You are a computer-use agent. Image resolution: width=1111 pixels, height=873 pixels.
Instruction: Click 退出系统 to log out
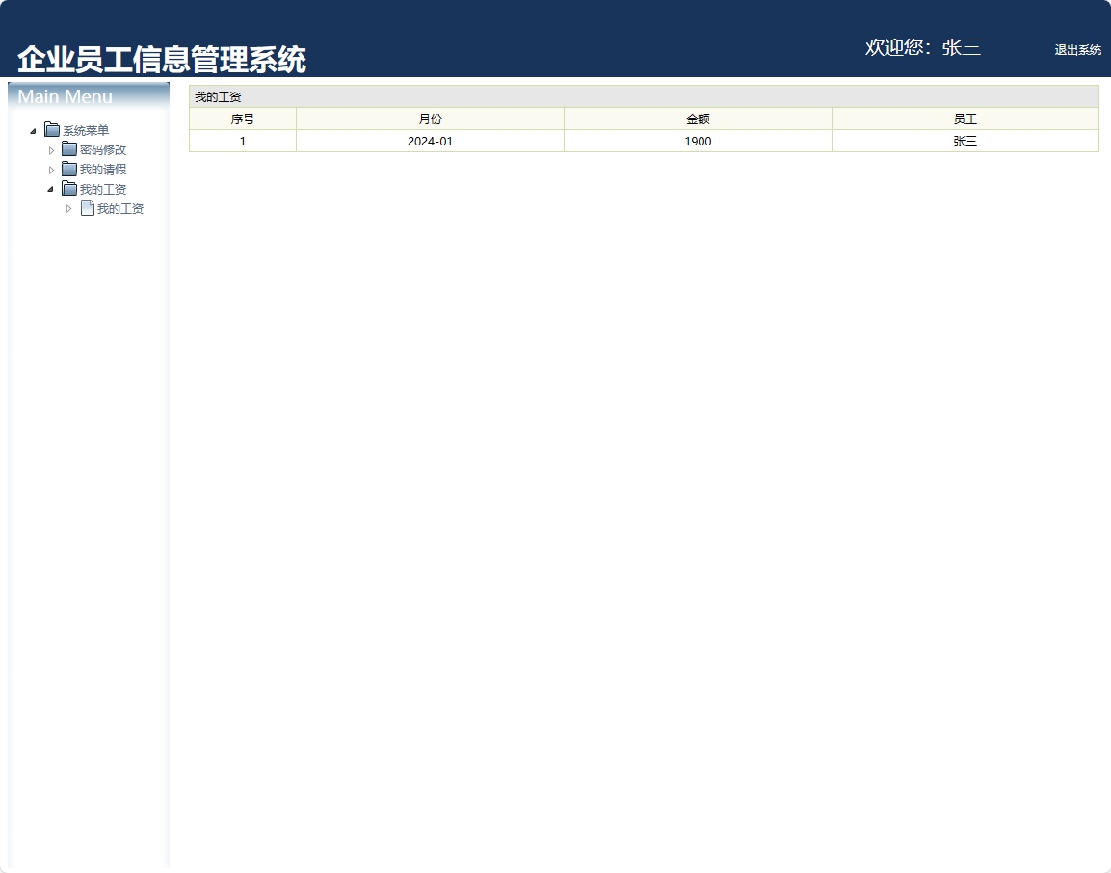tap(1077, 50)
